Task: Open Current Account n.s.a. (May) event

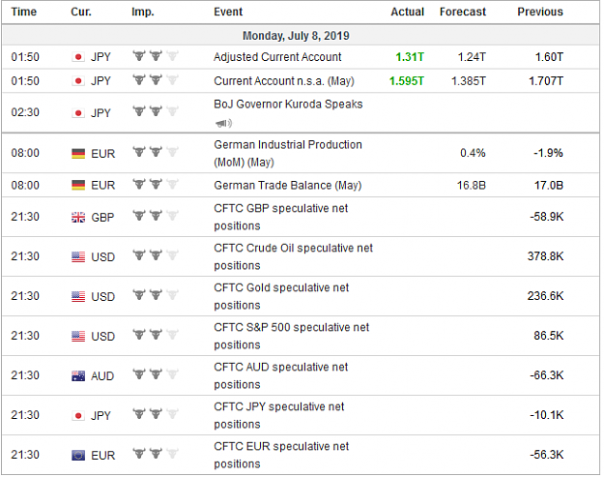Action: pos(284,81)
